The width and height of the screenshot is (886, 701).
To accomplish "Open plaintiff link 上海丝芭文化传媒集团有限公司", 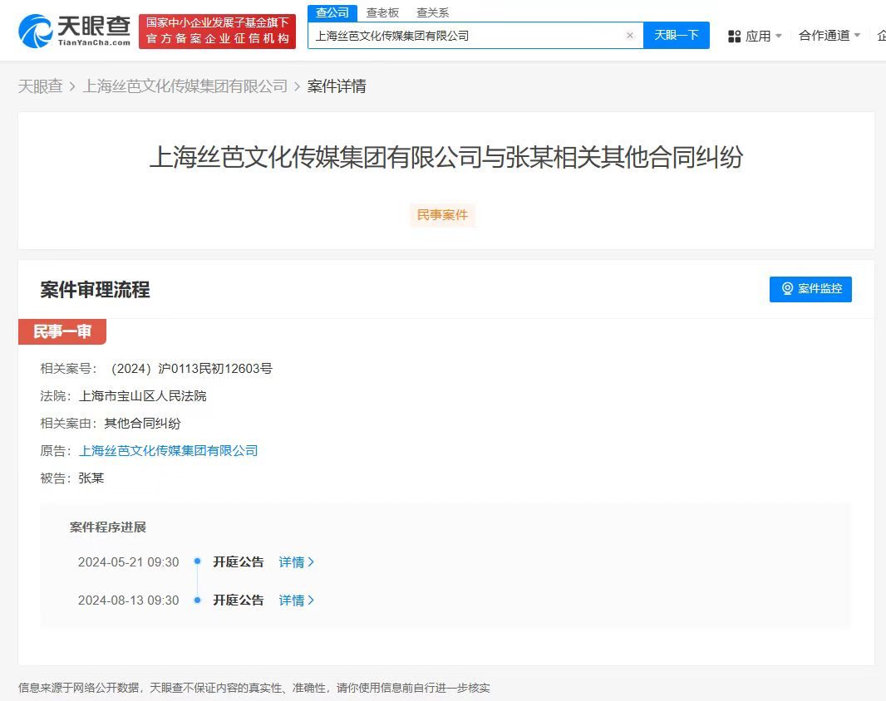I will (169, 450).
